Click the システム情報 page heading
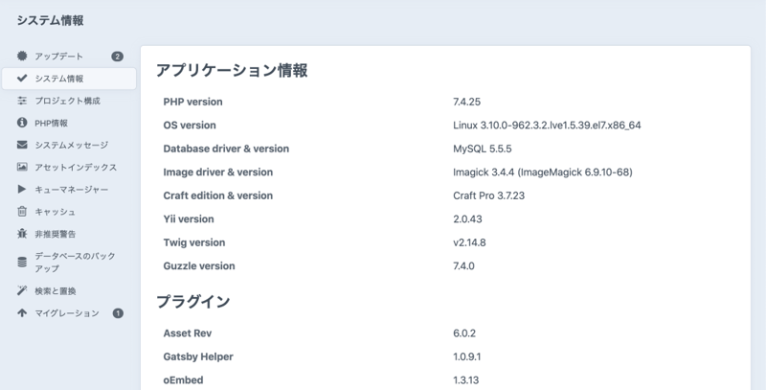Viewport: 766px width, 390px height. pos(50,19)
